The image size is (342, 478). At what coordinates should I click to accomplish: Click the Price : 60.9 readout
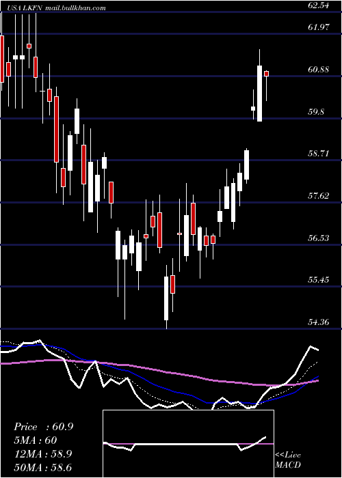(43, 427)
